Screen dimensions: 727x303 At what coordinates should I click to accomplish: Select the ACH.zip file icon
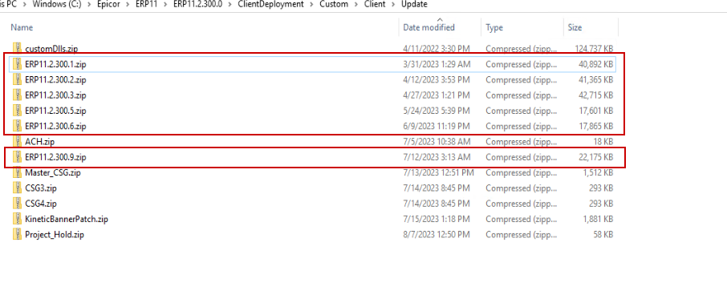(17, 142)
